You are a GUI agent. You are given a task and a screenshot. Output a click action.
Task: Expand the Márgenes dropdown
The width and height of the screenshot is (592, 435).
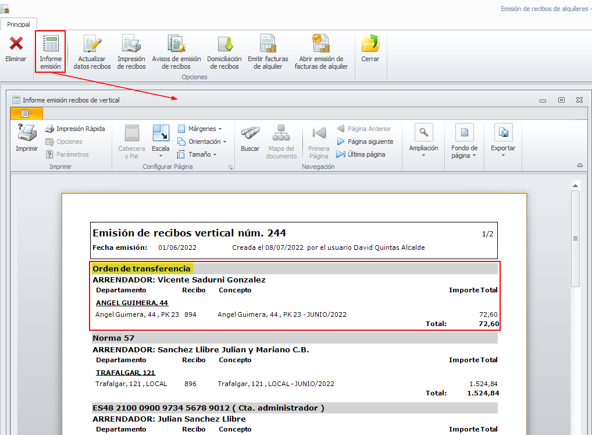(x=199, y=129)
